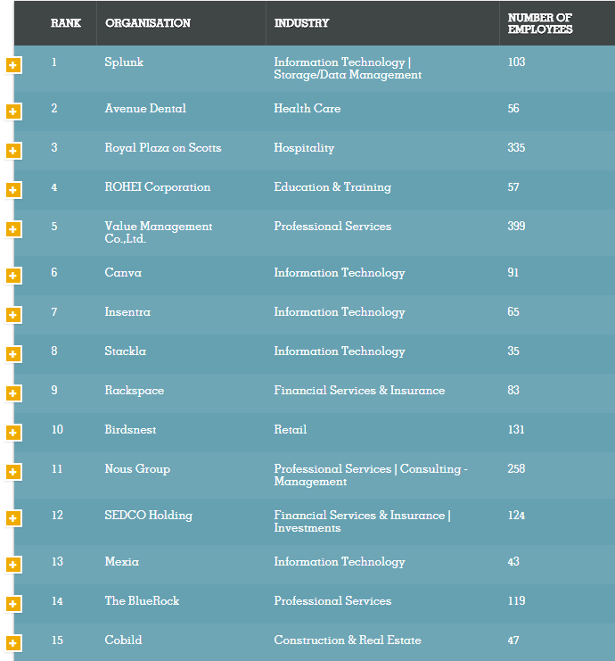Viewport: 615px width, 661px height.
Task: Click the INDUSTRY column header
Action: point(301,23)
